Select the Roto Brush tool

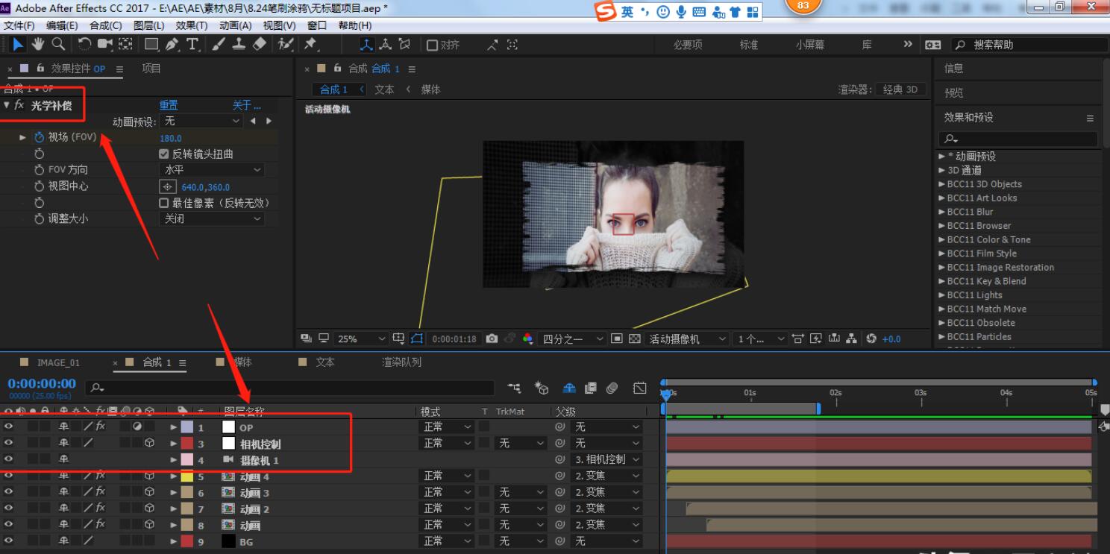click(286, 45)
